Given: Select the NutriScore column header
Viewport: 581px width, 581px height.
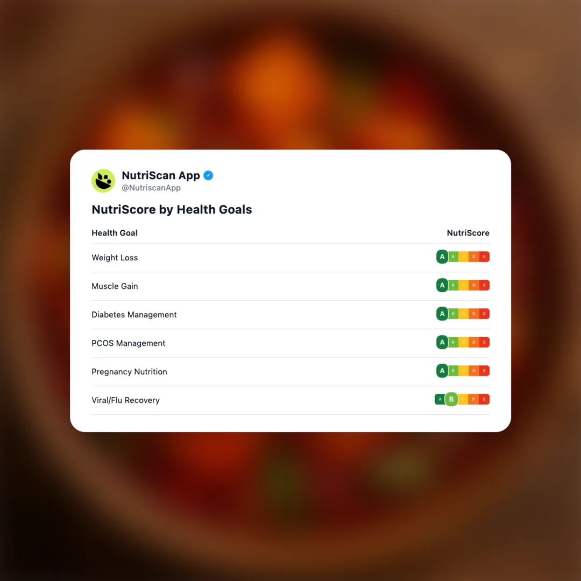Looking at the screenshot, I should (468, 233).
